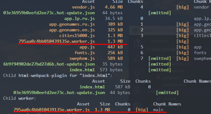The image size is (211, 114).
Task: Click the 587 kB size value
Action: (123, 87)
